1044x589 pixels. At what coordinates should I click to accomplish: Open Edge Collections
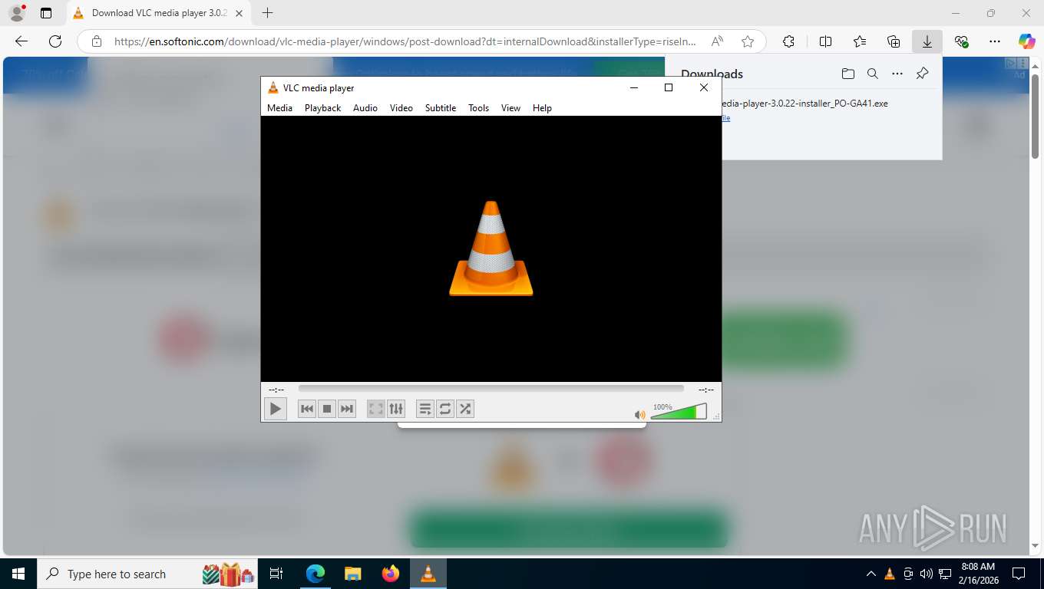tap(894, 41)
